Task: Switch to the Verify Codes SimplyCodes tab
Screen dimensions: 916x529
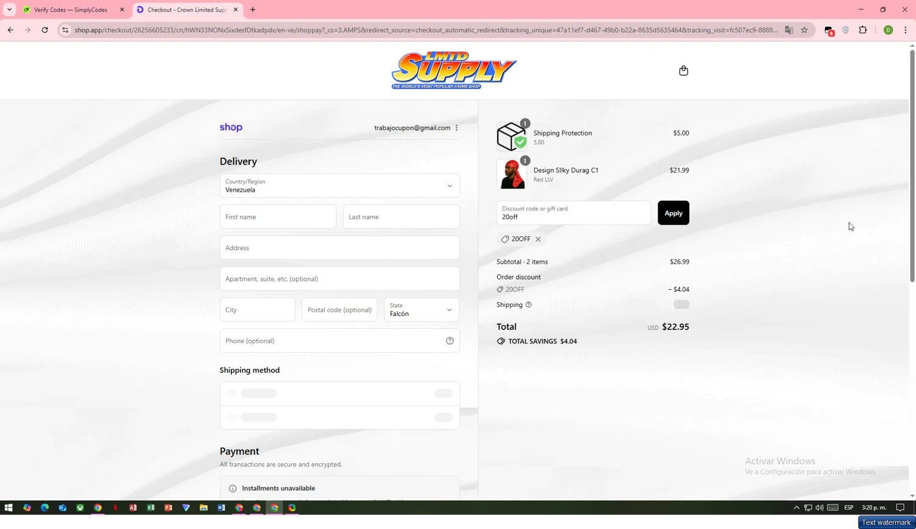Action: [x=70, y=10]
